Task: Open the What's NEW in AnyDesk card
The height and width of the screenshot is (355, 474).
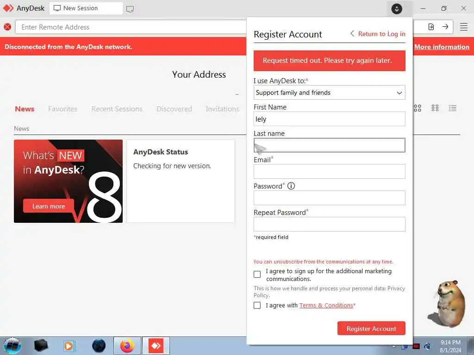Action: pos(69,181)
